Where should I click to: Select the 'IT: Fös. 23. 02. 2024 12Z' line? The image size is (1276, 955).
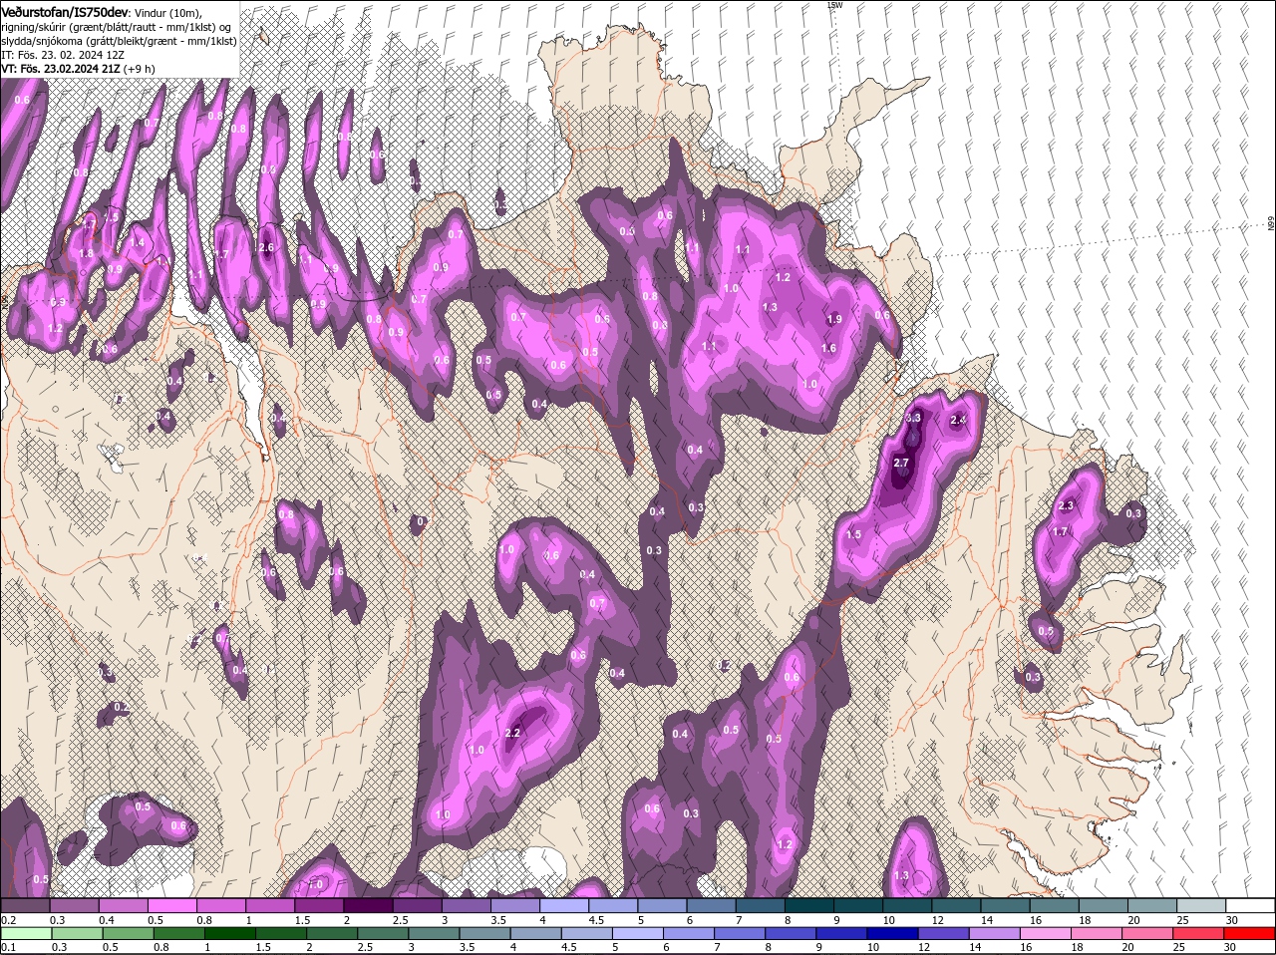tap(63, 55)
